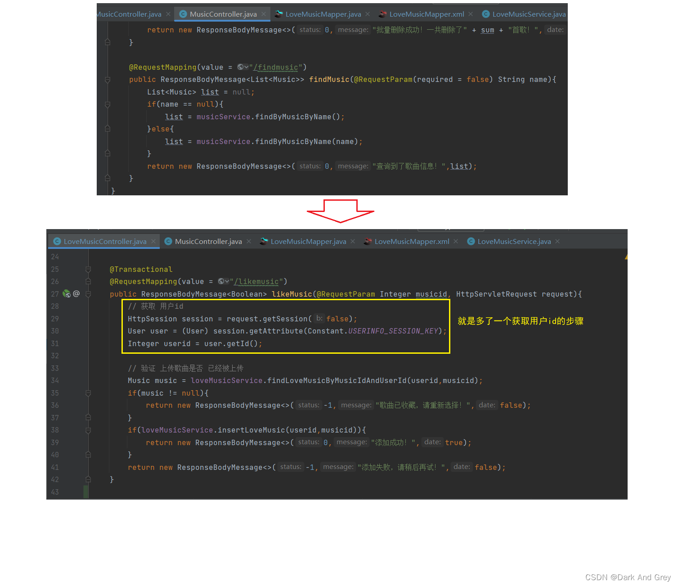Viewport: 678px width, 586px height.
Task: Close the LoveMusicMapper.java tab in the bottom editor
Action: pyautogui.click(x=353, y=241)
